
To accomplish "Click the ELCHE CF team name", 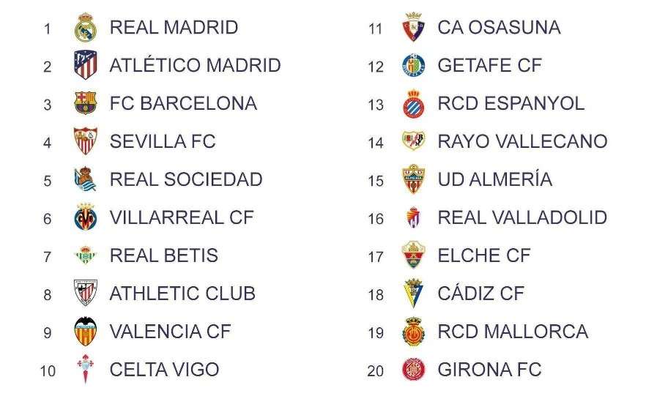I will pyautogui.click(x=483, y=255).
